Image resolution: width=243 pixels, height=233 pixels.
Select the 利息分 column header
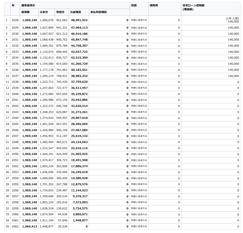tap(60, 12)
